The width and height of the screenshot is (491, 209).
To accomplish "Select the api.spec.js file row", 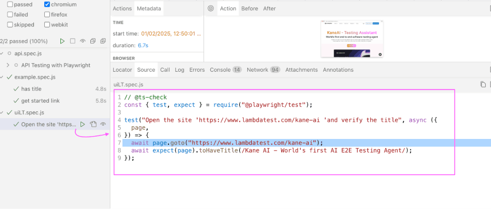I will pyautogui.click(x=55, y=53).
